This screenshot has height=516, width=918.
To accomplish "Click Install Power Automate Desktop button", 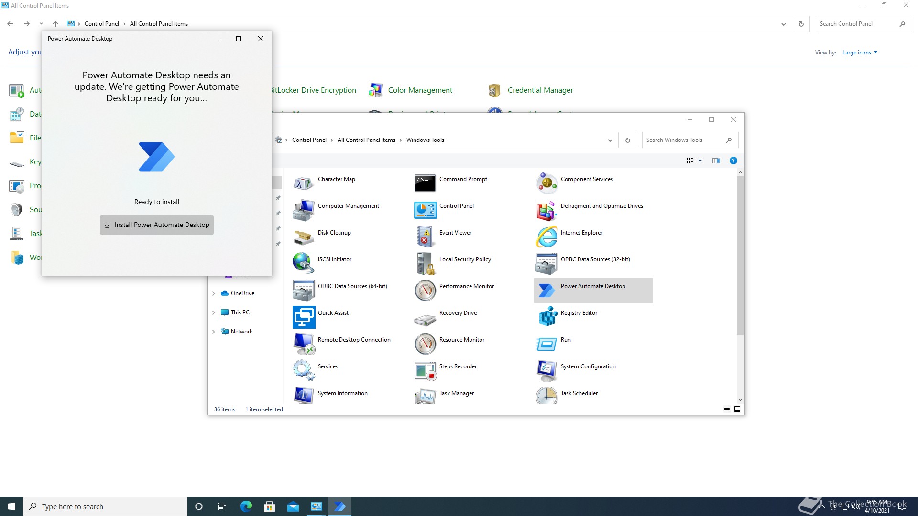I will (x=157, y=225).
